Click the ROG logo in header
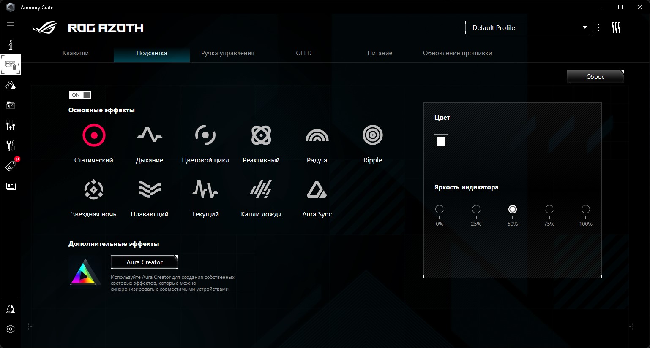 click(45, 28)
